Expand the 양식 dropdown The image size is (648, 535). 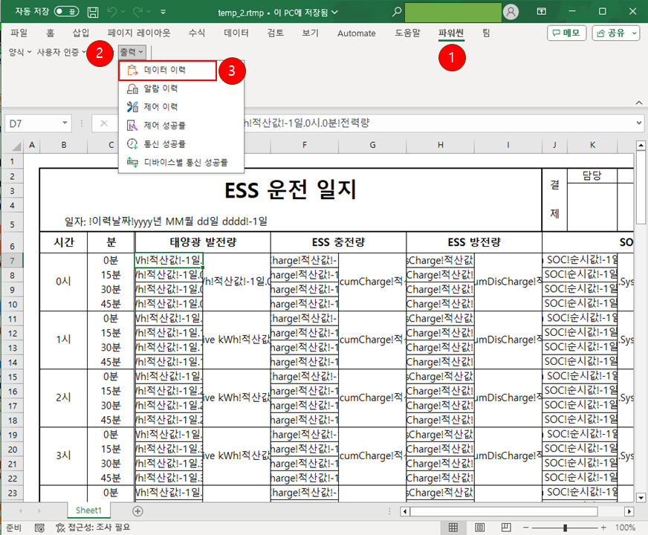(20, 52)
